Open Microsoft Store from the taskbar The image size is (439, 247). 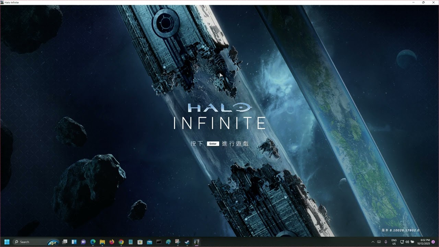(x=140, y=242)
